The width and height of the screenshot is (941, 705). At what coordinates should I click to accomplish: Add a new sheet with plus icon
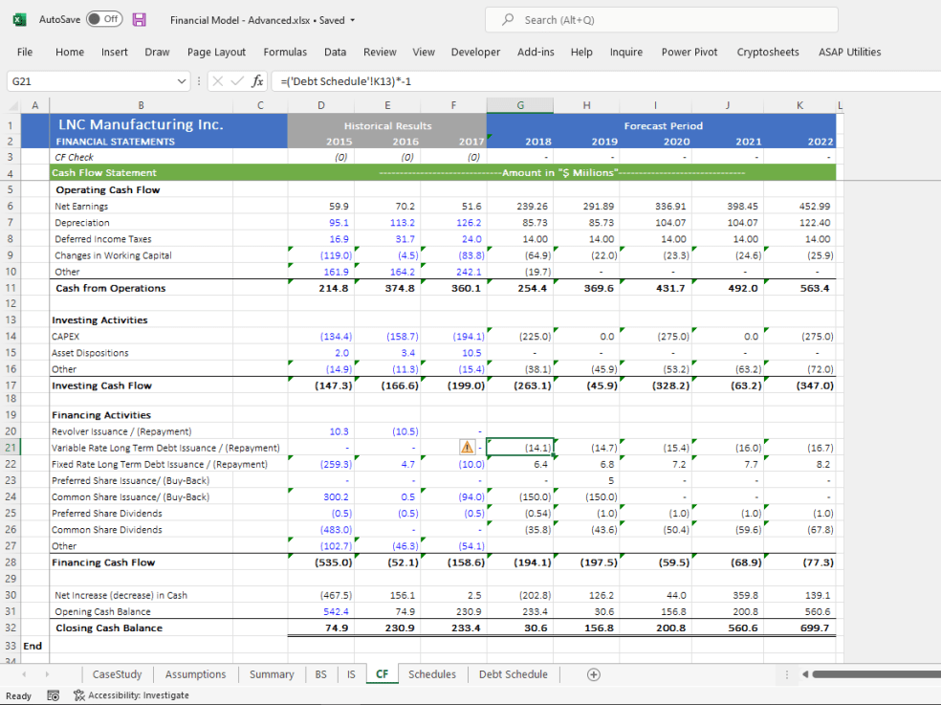pyautogui.click(x=594, y=674)
